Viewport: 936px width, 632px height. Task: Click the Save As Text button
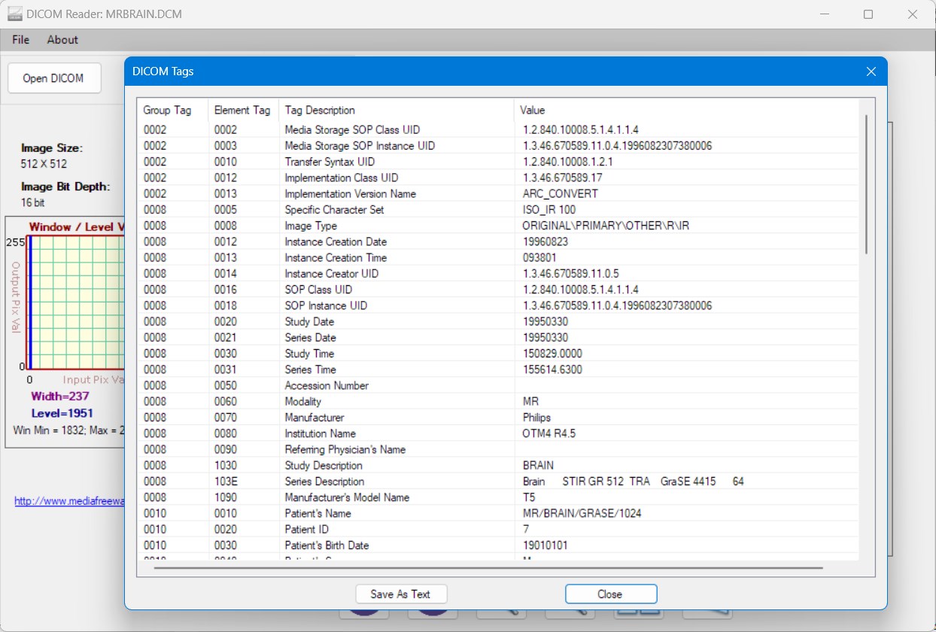pos(401,594)
